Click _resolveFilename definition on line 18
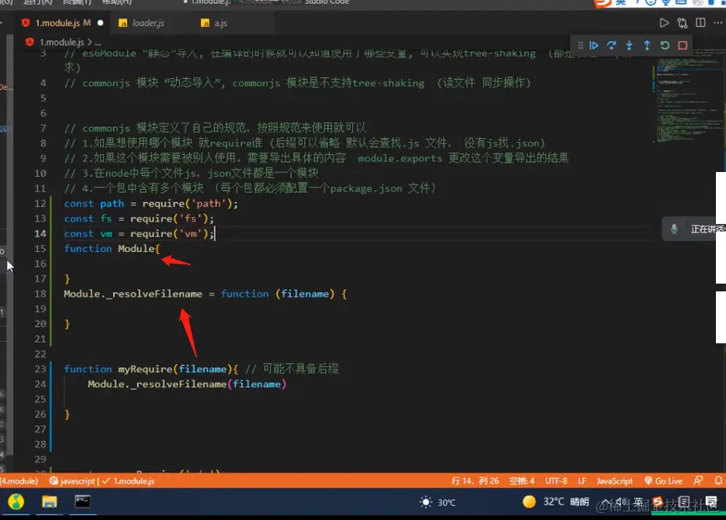The image size is (726, 520). (x=154, y=294)
